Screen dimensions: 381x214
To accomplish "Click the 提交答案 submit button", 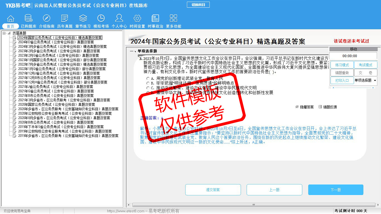I will [213, 190].
